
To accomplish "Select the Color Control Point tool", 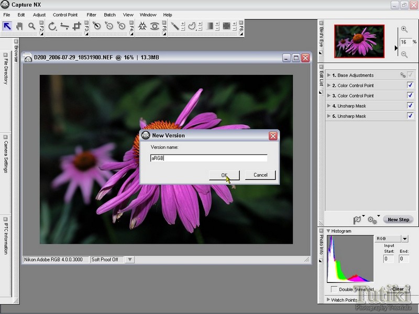I will (x=142, y=26).
